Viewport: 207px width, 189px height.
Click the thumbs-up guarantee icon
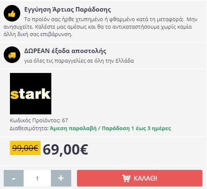(12, 13)
